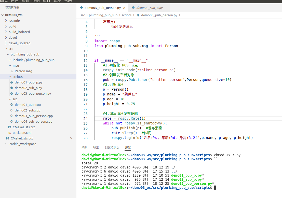Viewport: 282px width, 198px height.
Task: Click line number 16 in the editor
Action: pos(85,80)
